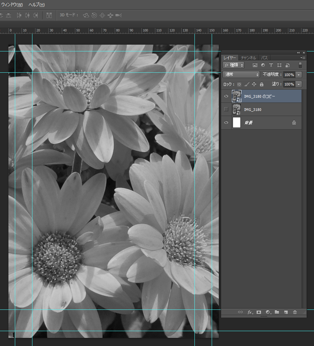Toggle the layer filtering on/off switch

click(300, 65)
